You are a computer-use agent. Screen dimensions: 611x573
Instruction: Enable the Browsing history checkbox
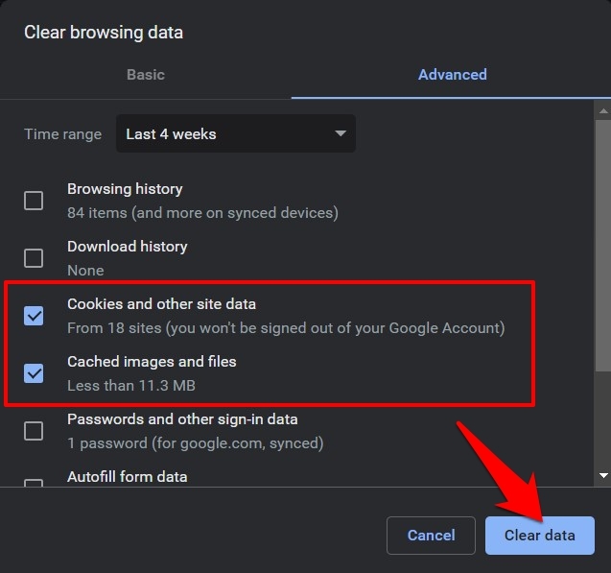pyautogui.click(x=34, y=201)
